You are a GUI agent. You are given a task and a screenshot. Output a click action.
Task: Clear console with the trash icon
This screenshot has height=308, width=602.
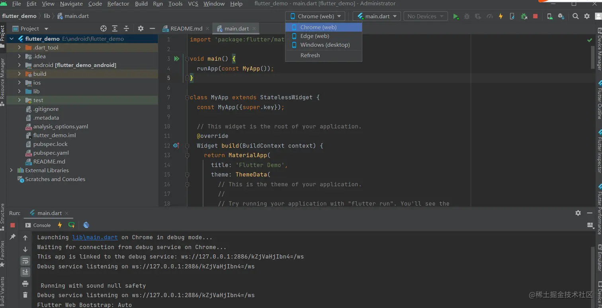tap(25, 295)
